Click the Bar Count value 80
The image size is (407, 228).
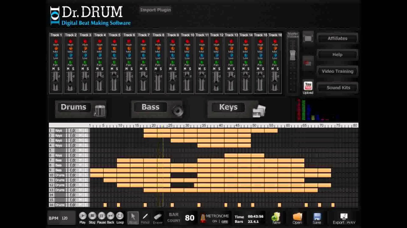coord(190,218)
